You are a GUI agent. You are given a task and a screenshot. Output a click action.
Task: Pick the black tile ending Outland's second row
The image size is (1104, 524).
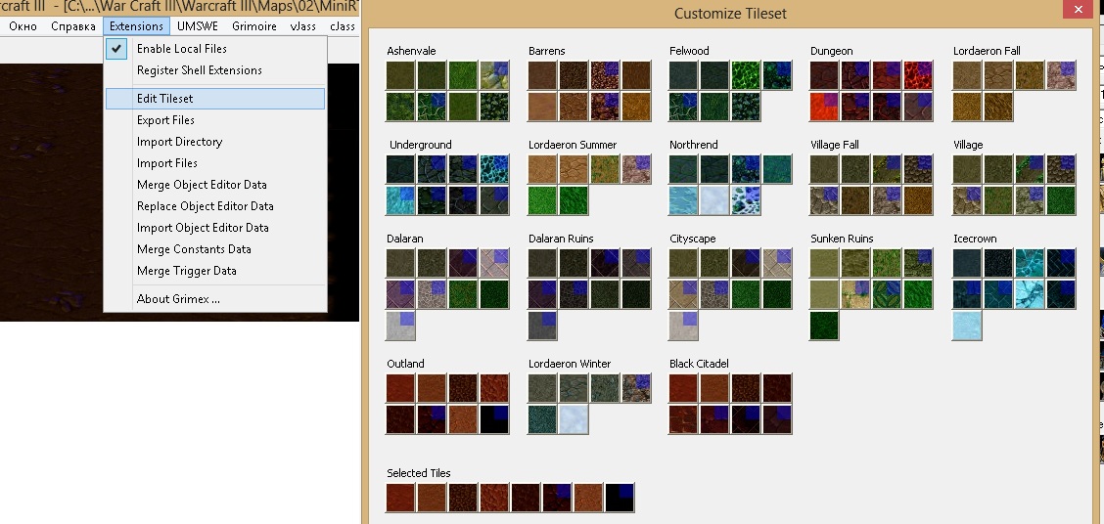[x=493, y=419]
